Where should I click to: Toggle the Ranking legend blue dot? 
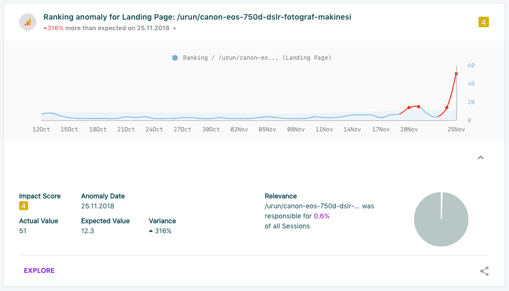point(175,58)
